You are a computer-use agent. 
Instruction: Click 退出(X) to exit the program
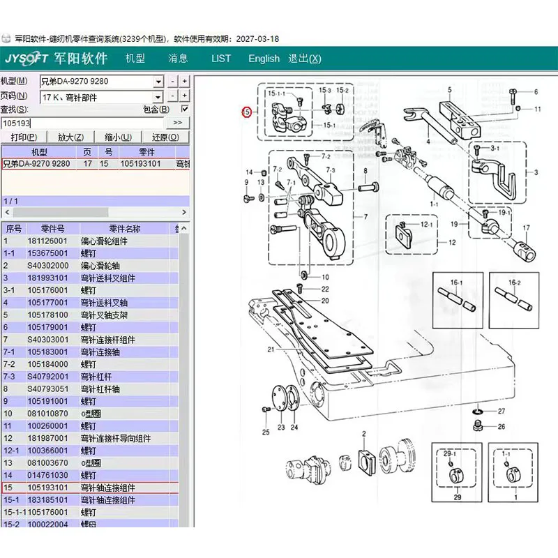point(305,59)
